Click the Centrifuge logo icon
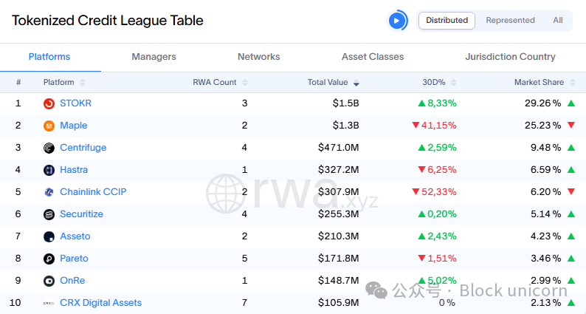 tap(49, 148)
